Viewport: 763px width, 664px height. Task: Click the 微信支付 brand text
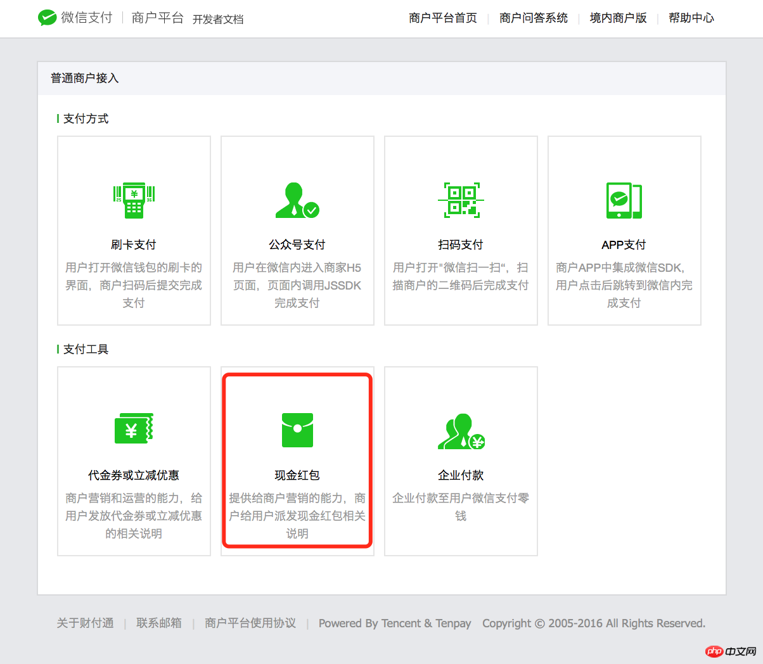(x=87, y=18)
